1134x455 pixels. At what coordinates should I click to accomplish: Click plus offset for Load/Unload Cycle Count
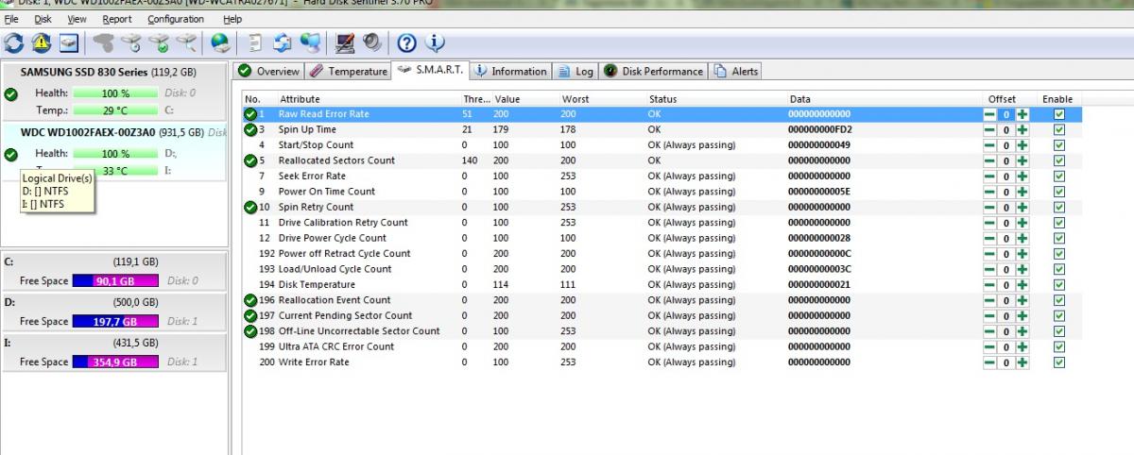click(x=1022, y=269)
